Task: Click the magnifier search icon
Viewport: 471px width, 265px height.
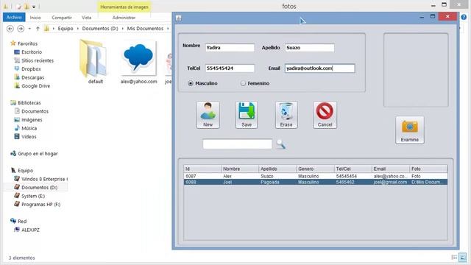Action: pos(280,144)
